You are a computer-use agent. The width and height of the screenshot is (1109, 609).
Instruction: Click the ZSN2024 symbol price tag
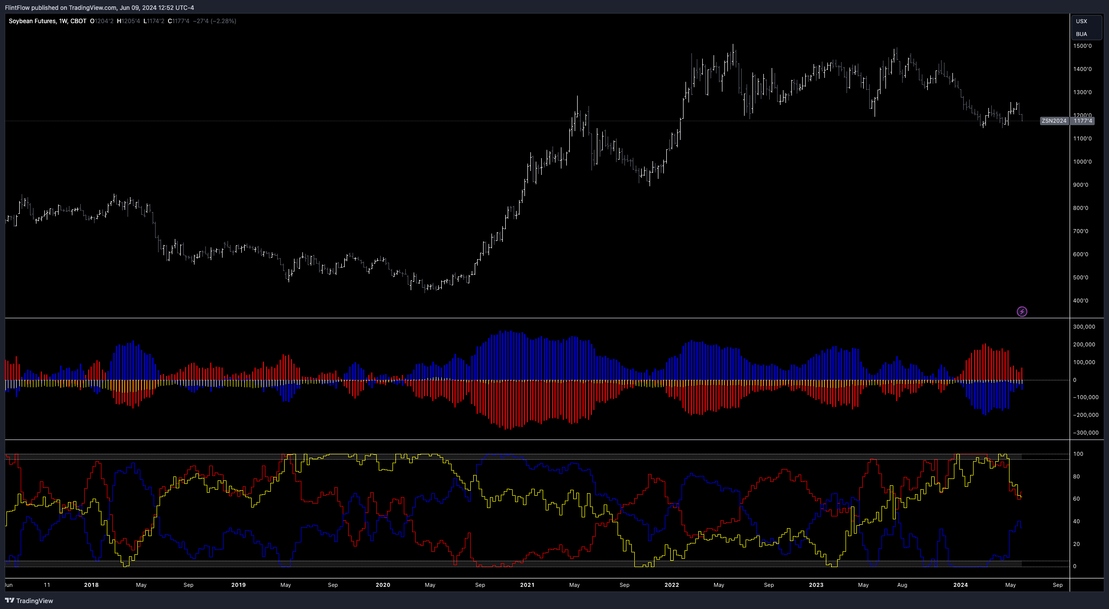tap(1054, 121)
